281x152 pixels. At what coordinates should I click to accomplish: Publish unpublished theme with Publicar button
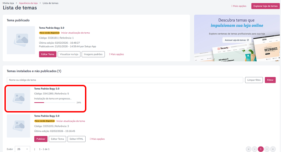(41, 139)
